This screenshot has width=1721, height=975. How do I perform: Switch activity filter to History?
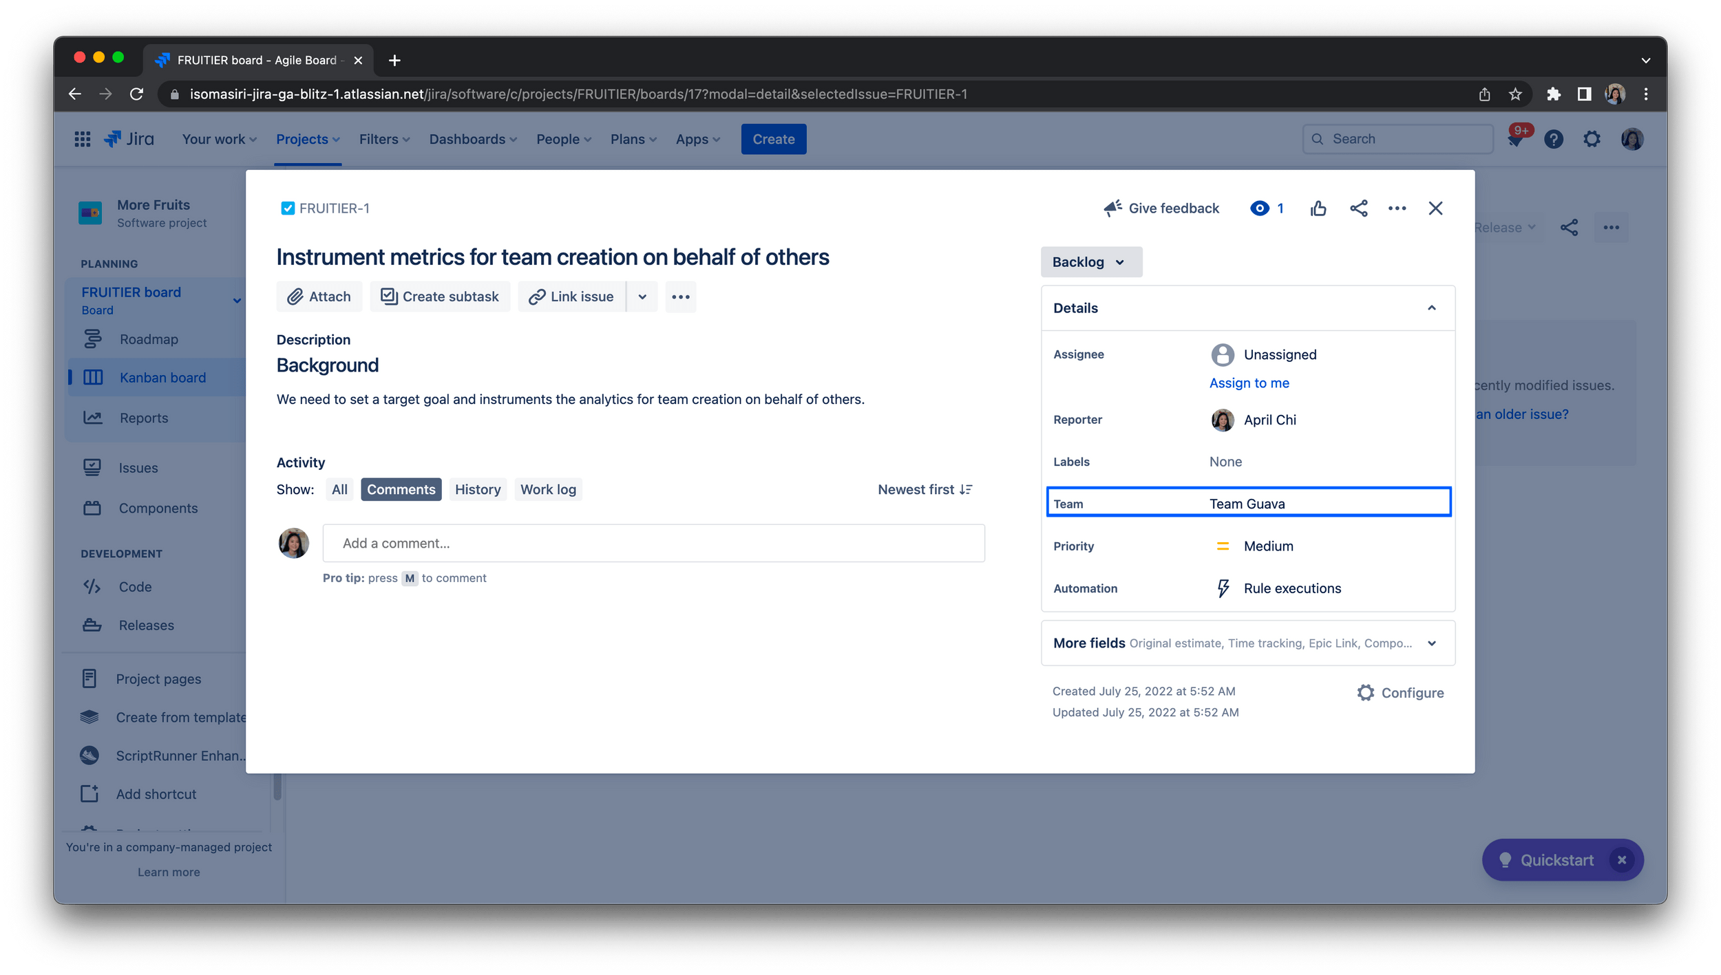(x=478, y=489)
